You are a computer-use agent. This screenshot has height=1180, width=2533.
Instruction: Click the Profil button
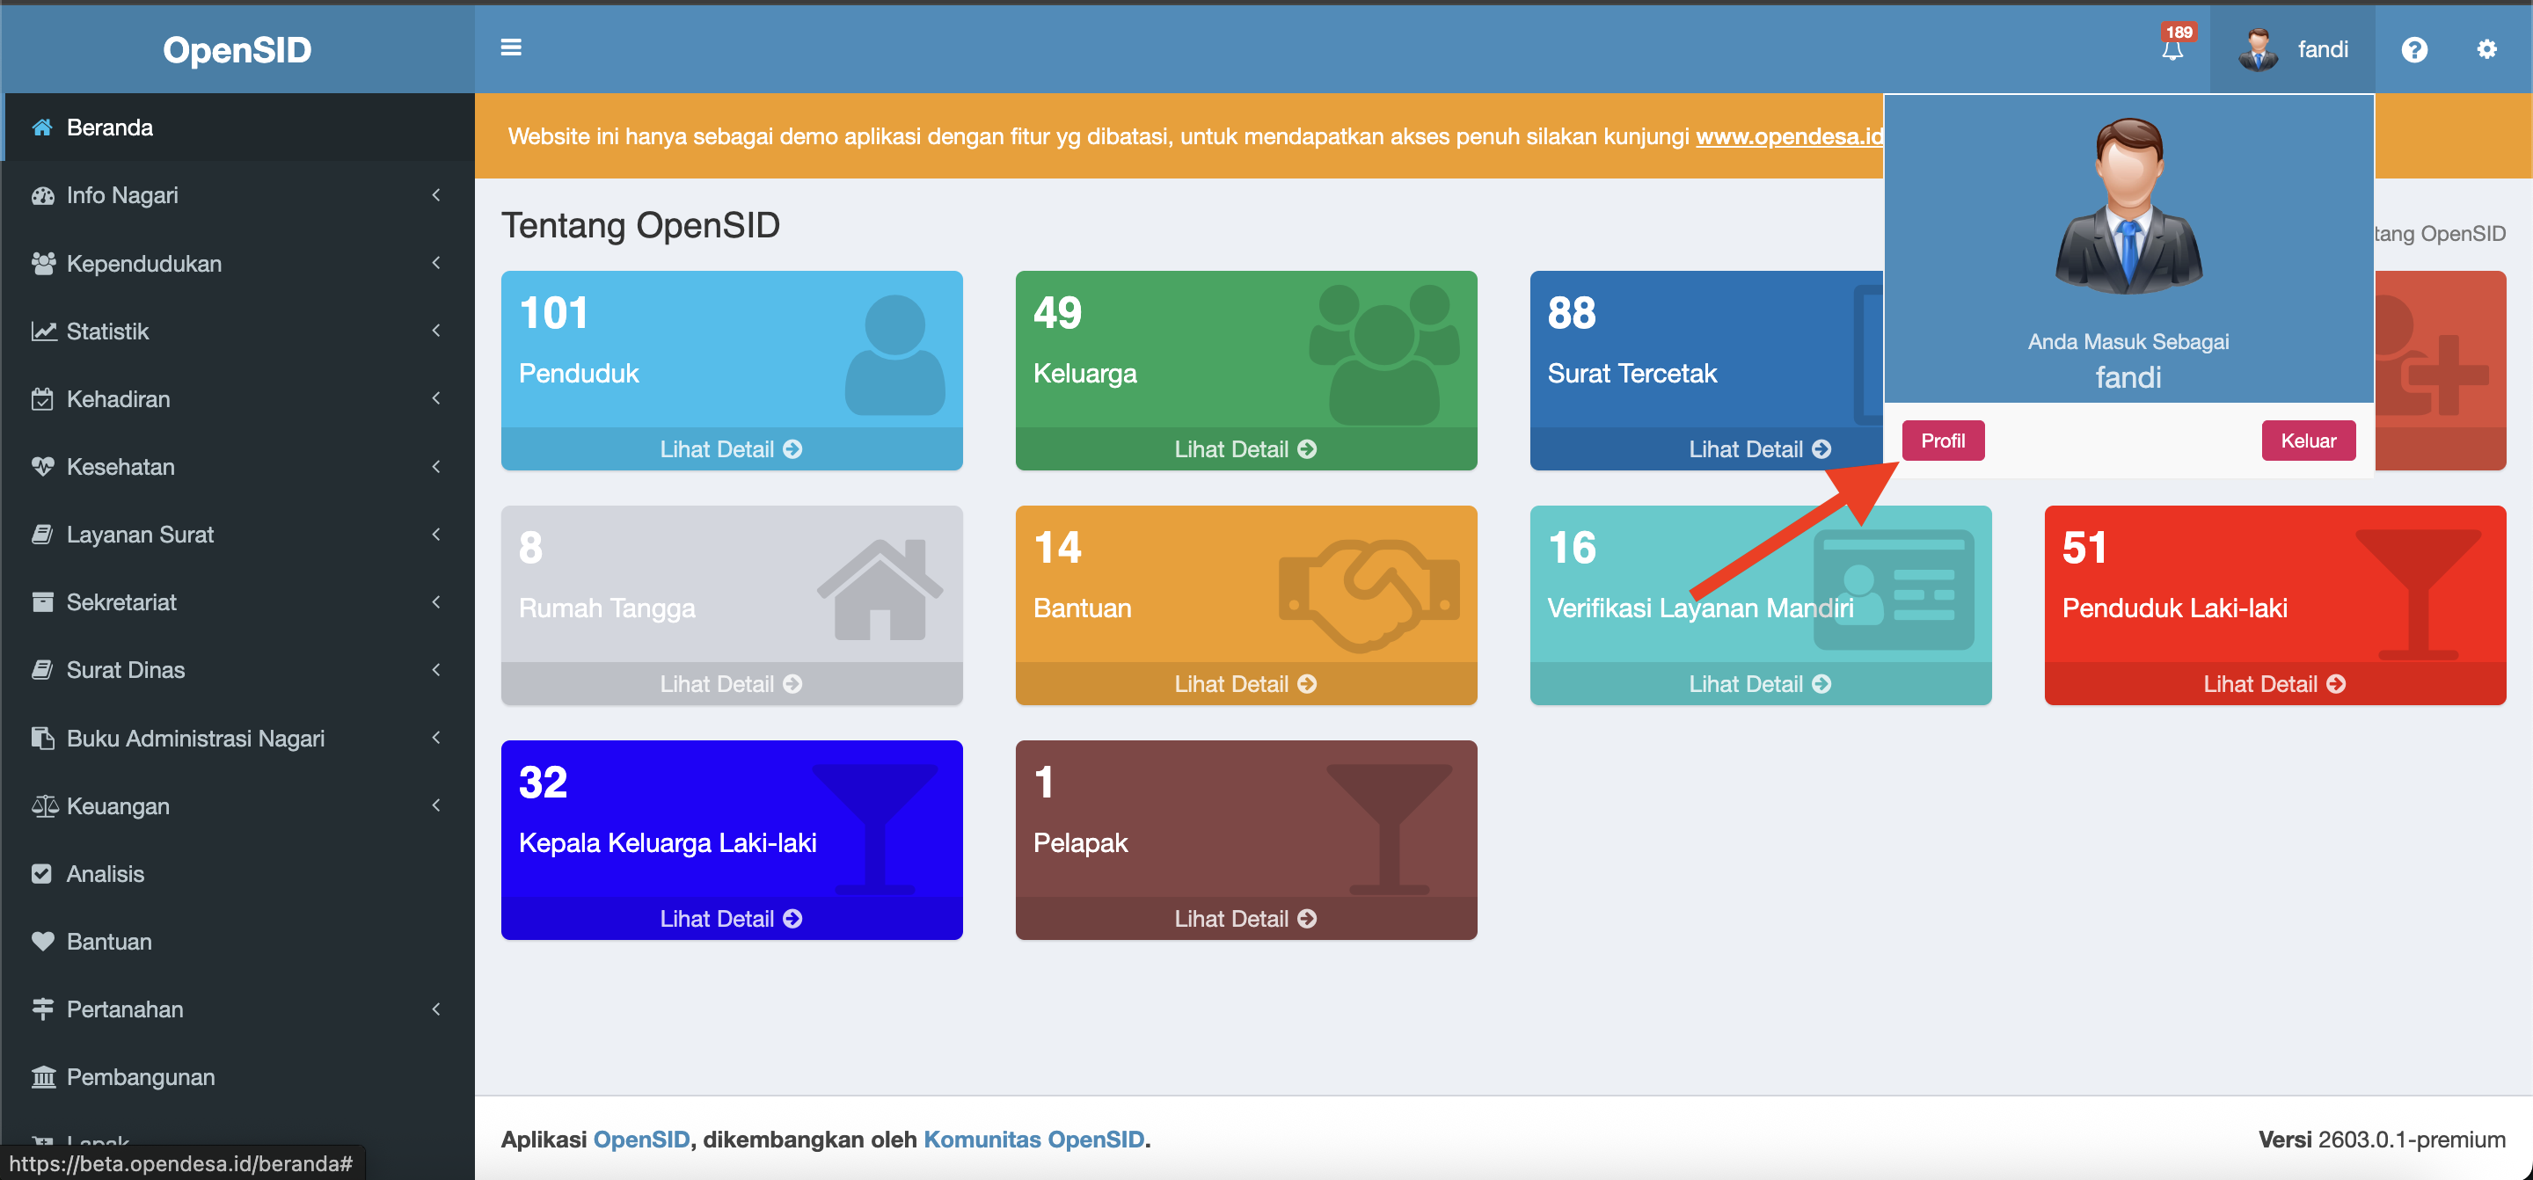pyautogui.click(x=1942, y=441)
